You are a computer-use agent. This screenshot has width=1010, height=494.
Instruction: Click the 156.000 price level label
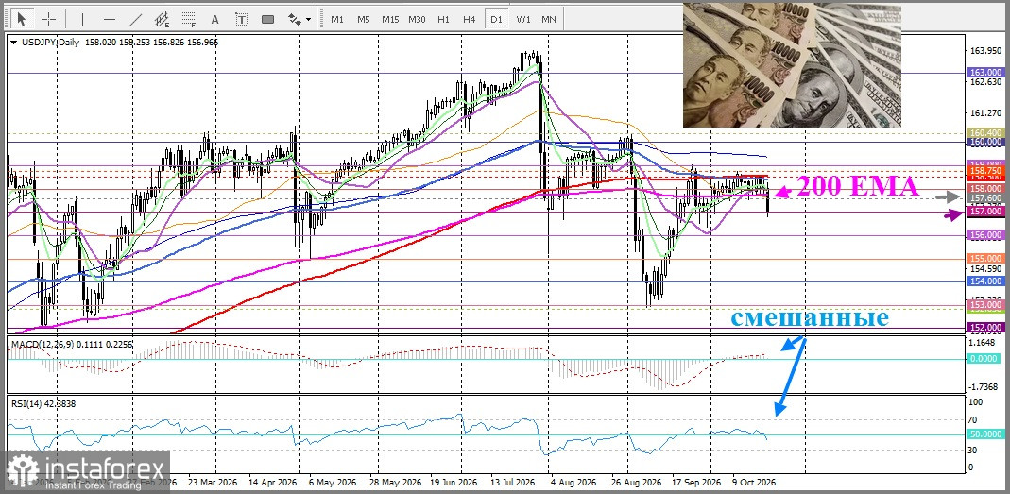(x=985, y=236)
